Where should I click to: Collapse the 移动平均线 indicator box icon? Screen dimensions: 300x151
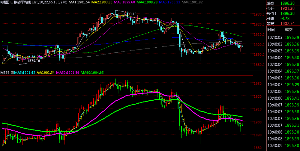coord(12,2)
